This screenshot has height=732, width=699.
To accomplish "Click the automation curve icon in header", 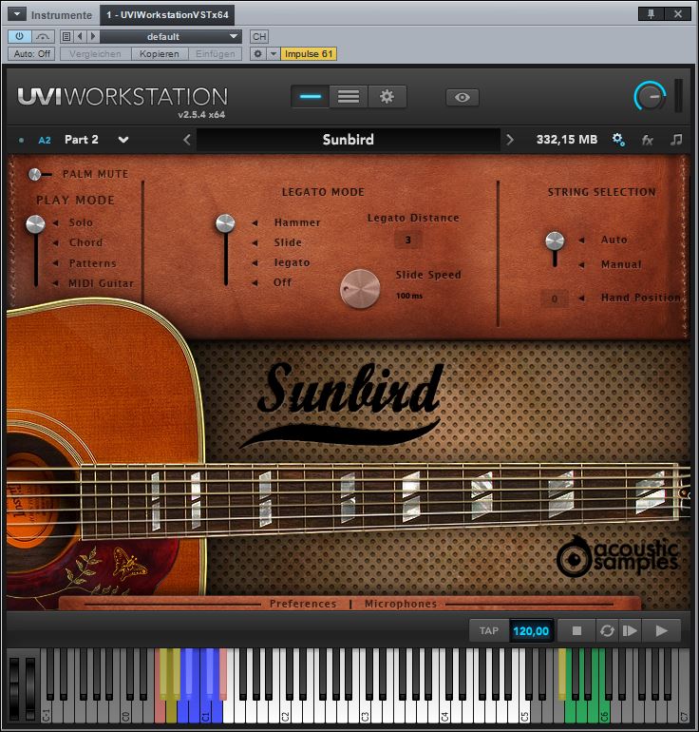I will (43, 36).
